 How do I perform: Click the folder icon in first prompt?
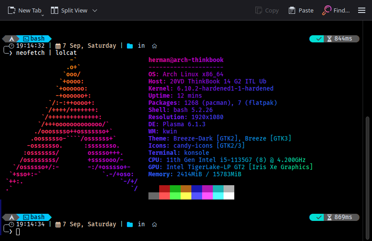tap(130, 46)
